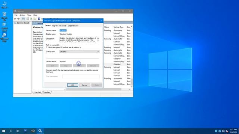This screenshot has width=239, height=134.
Task: Open the Microsoft Edge desktop icon
Action: [4, 37]
